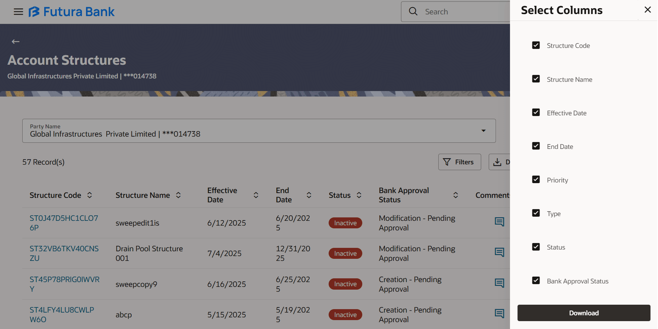
Task: Sort by Structure Name column
Action: (178, 195)
